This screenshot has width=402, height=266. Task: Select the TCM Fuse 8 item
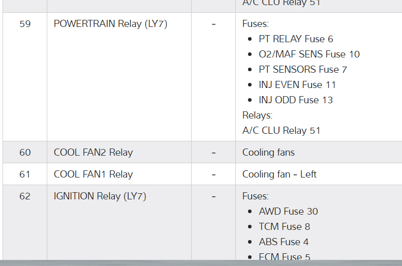click(x=284, y=227)
